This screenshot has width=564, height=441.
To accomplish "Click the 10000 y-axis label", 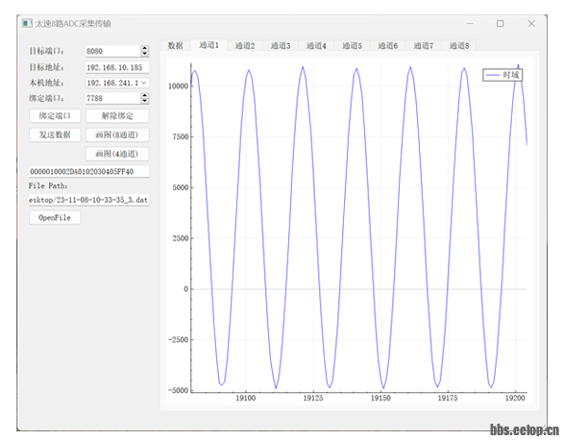I will click(x=179, y=86).
